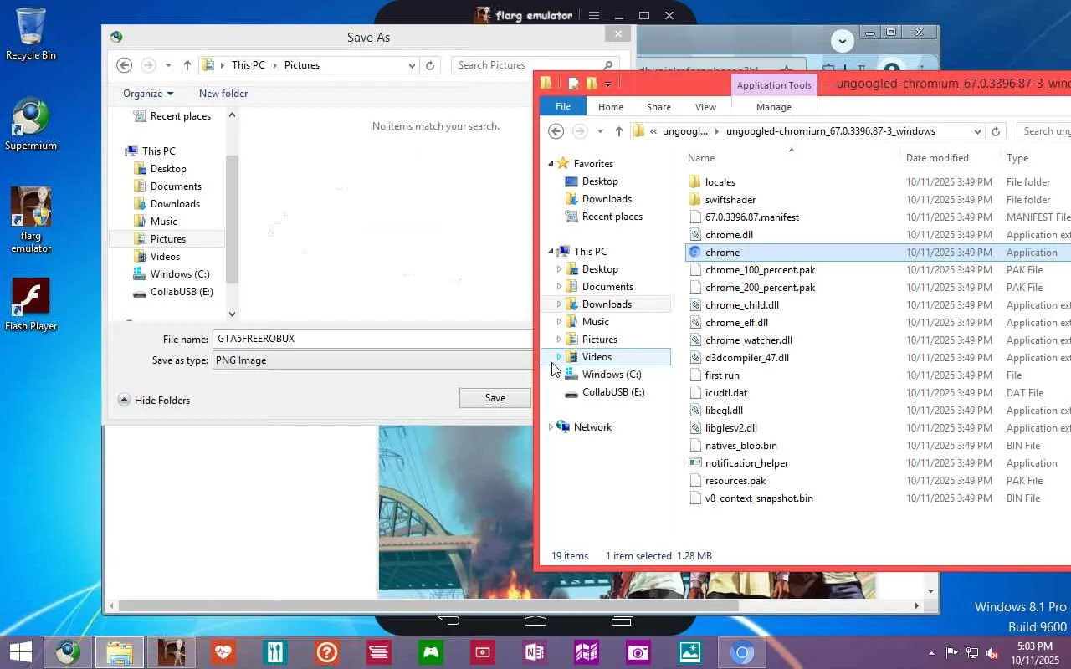Switch to the View ribbon tab
The height and width of the screenshot is (669, 1071).
pos(705,107)
